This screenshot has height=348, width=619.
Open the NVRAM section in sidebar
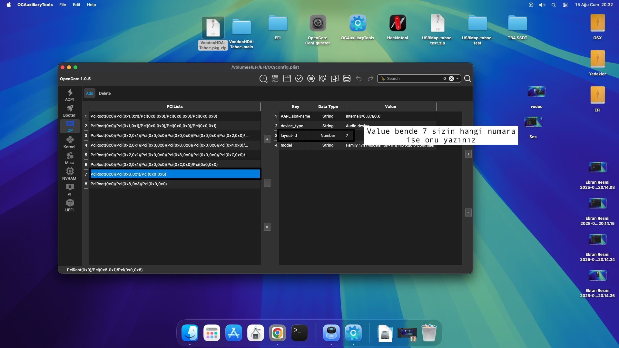pos(69,174)
